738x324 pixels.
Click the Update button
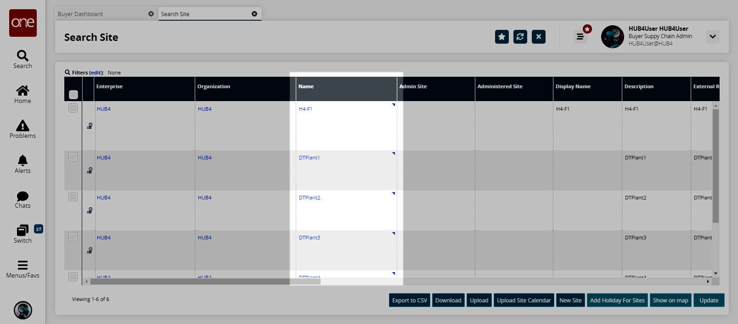tap(709, 300)
